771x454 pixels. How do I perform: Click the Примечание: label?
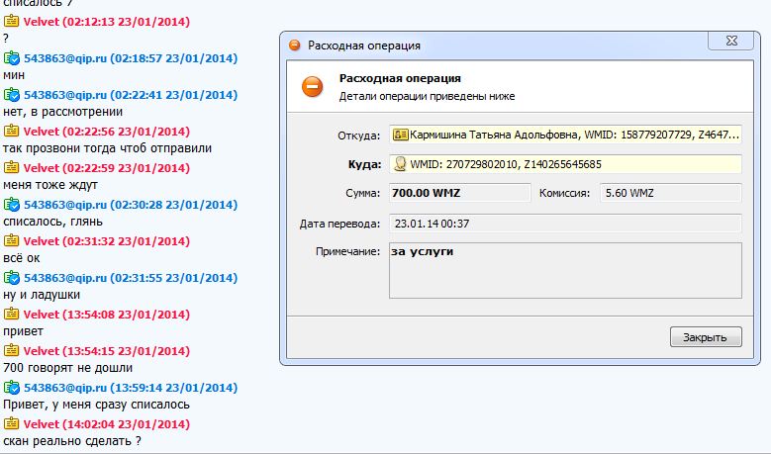coord(347,251)
